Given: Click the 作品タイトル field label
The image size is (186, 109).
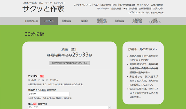Looking at the screenshot, I should point(35,90).
